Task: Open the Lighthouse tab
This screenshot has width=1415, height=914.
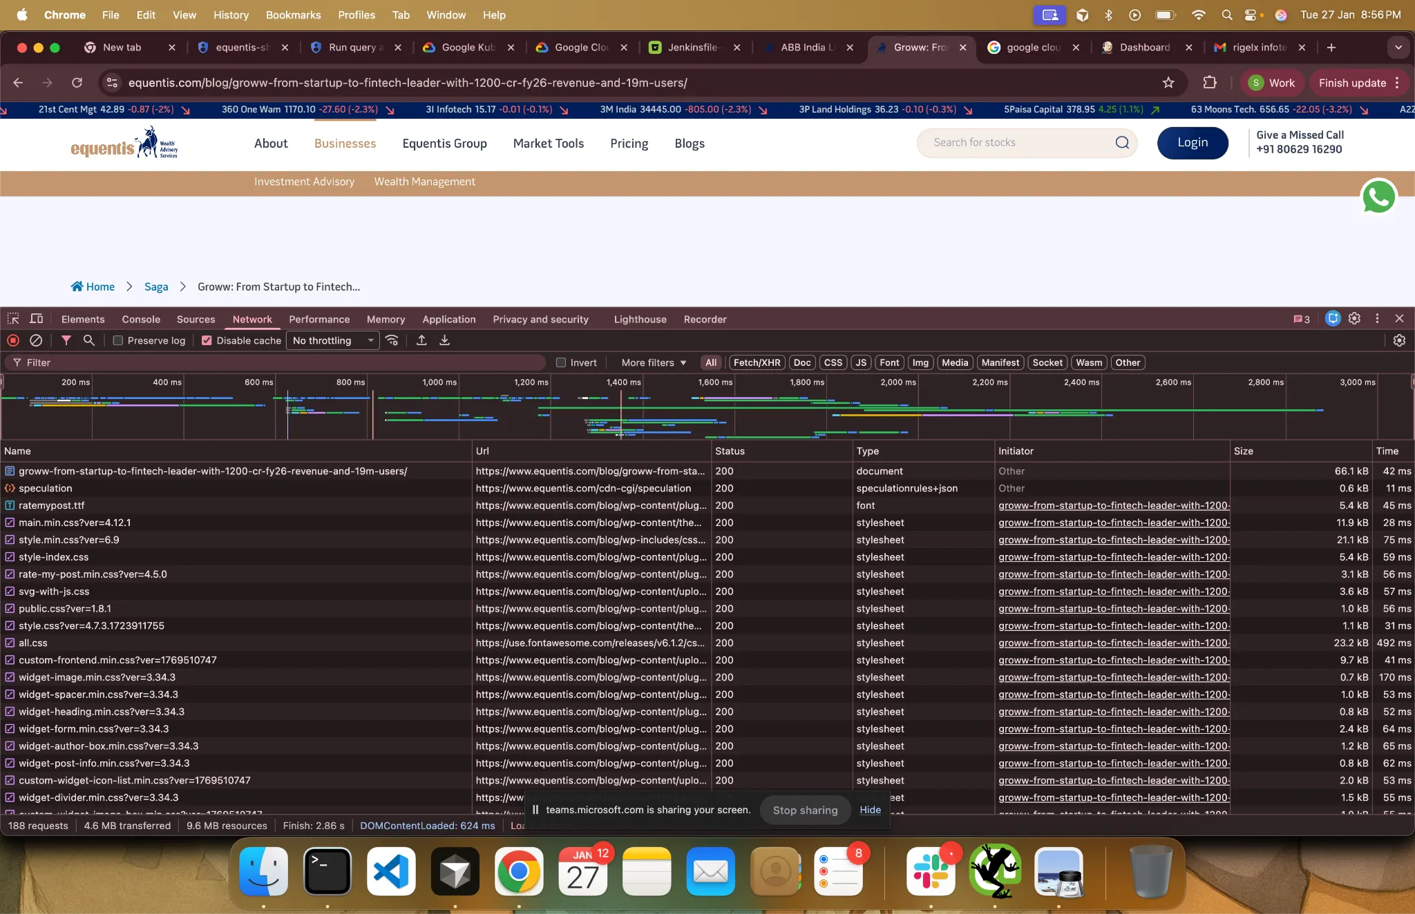Action: point(640,319)
